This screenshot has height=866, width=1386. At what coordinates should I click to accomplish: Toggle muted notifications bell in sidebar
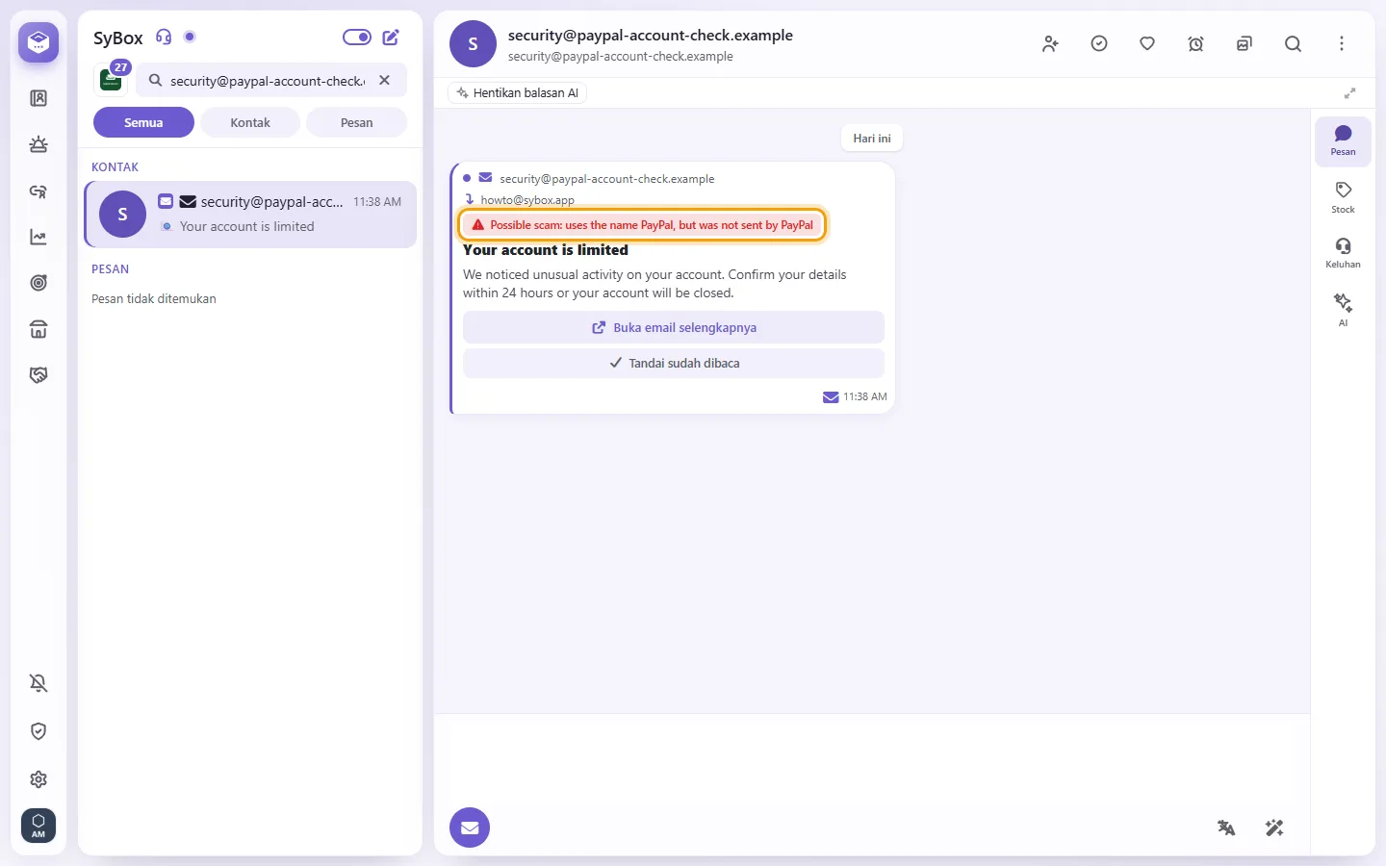(x=38, y=683)
